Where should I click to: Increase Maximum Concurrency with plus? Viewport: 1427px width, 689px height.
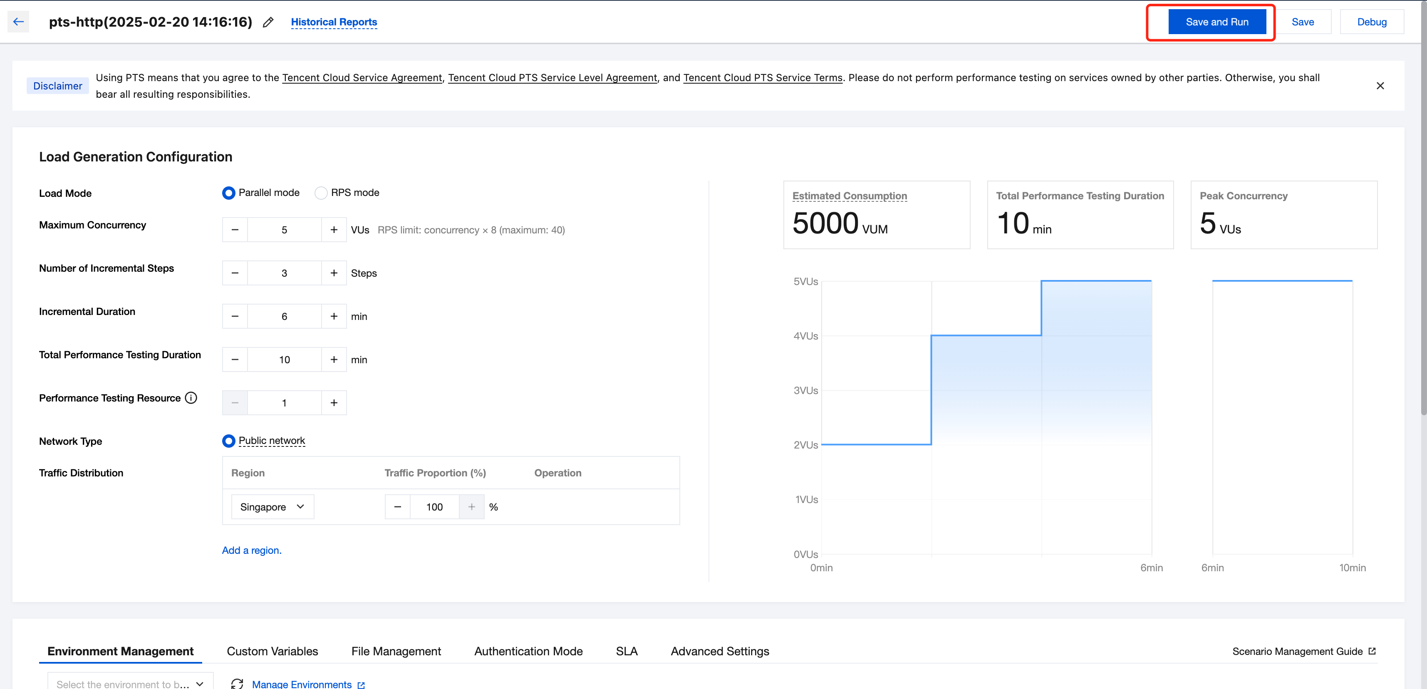334,230
